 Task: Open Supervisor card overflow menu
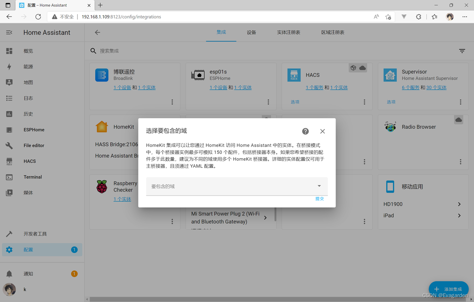(461, 102)
